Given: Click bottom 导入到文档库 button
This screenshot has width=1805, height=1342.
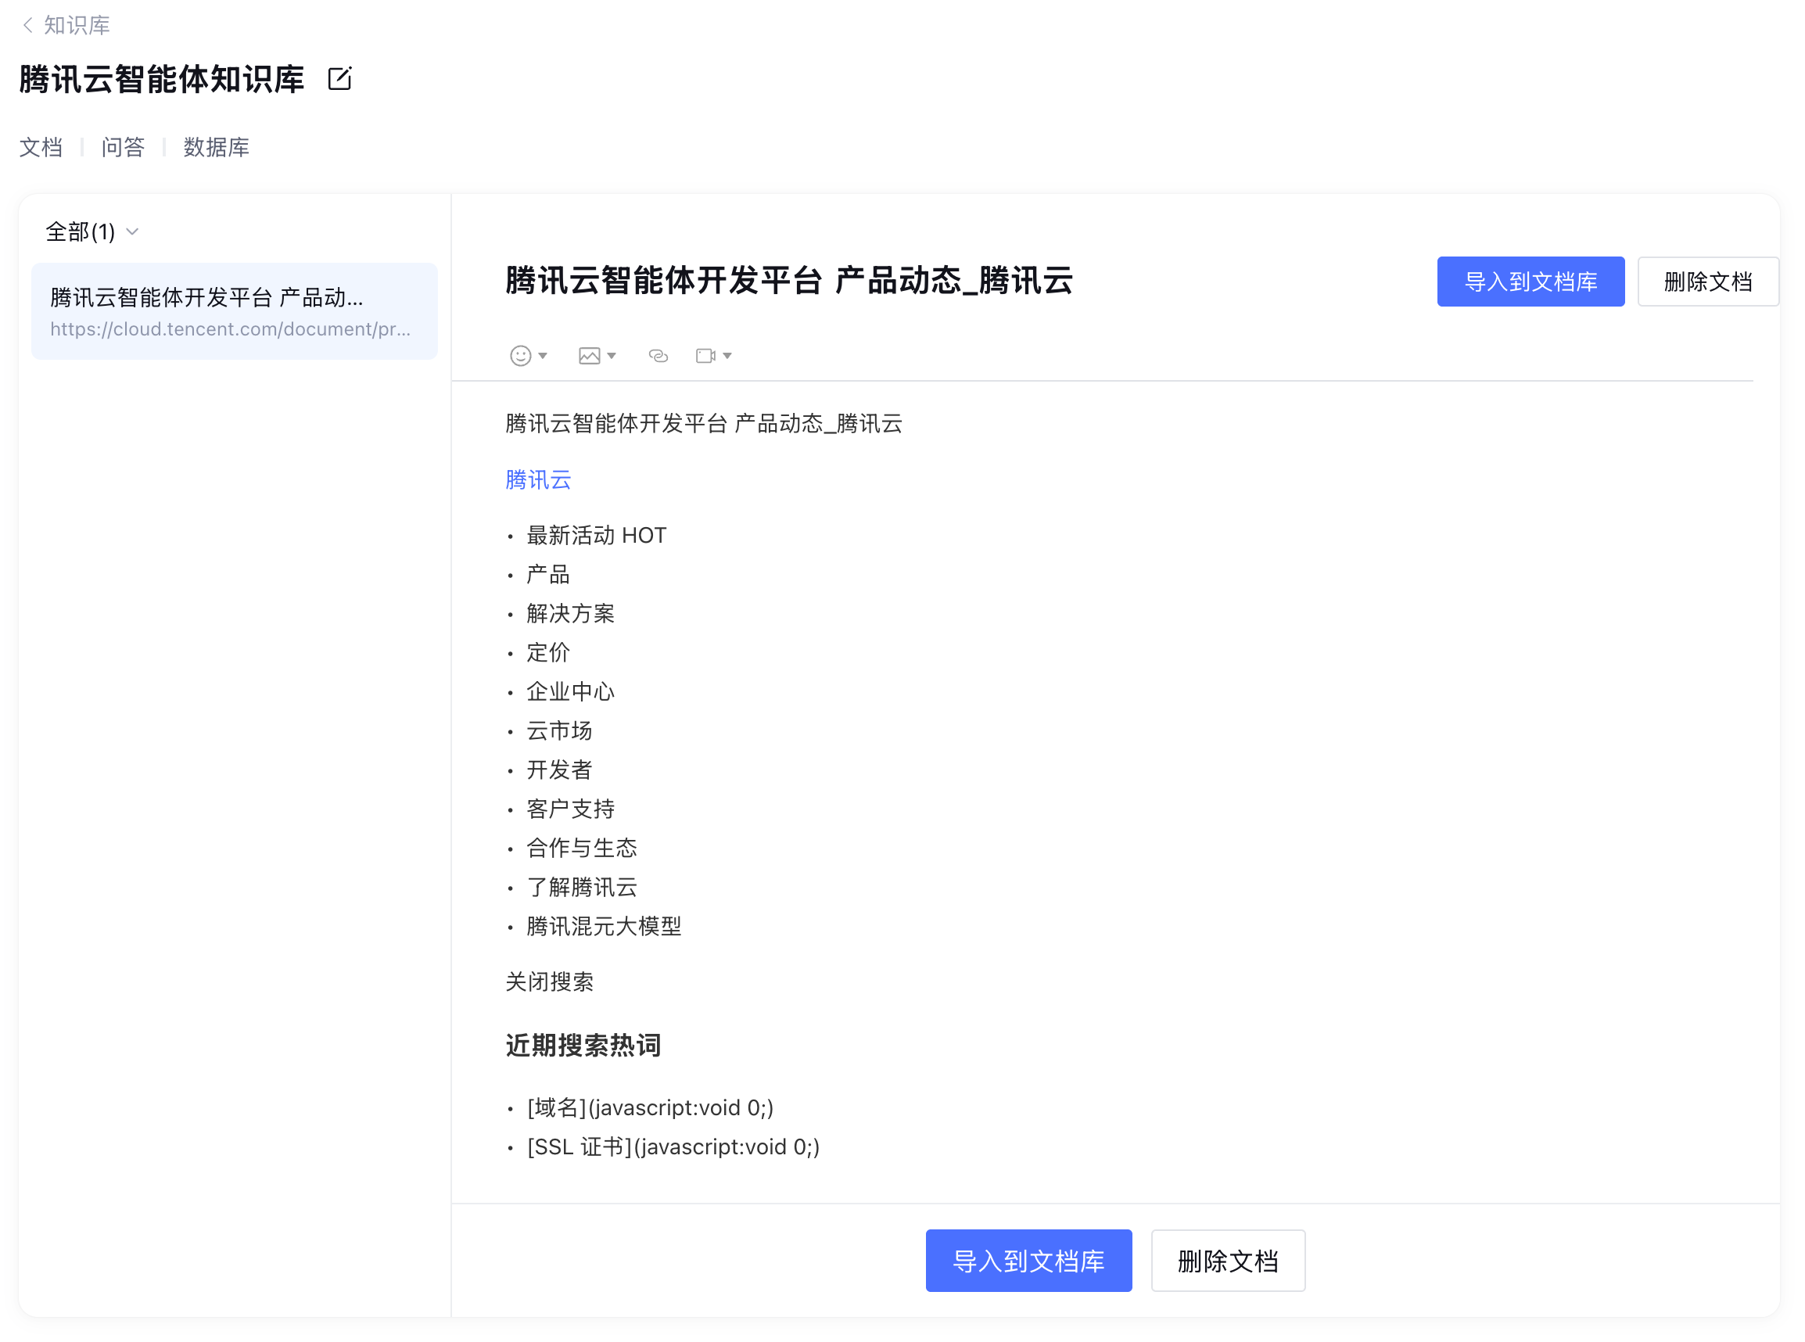Looking at the screenshot, I should (1028, 1261).
